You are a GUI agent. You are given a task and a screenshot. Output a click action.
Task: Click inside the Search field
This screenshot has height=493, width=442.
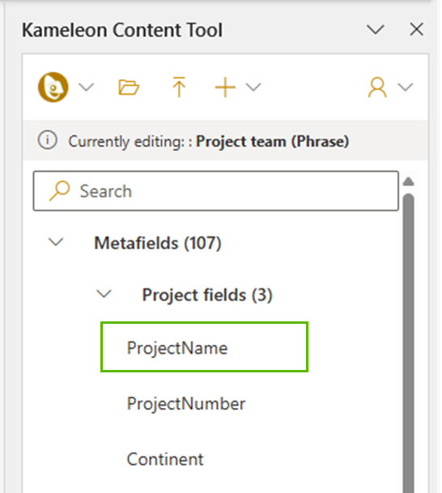(x=216, y=191)
